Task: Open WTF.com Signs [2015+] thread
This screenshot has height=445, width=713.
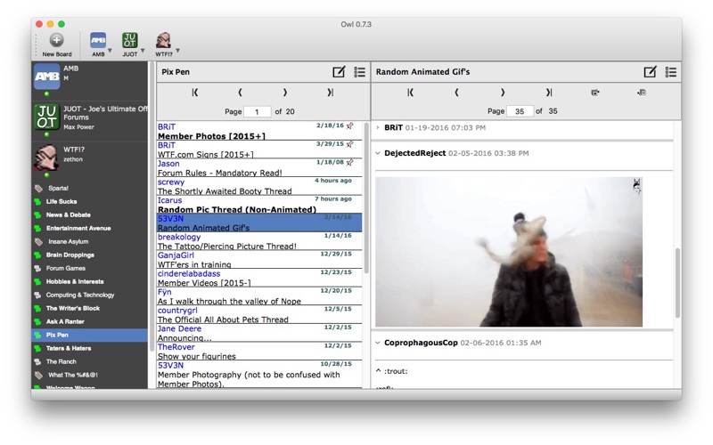Action: tap(259, 150)
